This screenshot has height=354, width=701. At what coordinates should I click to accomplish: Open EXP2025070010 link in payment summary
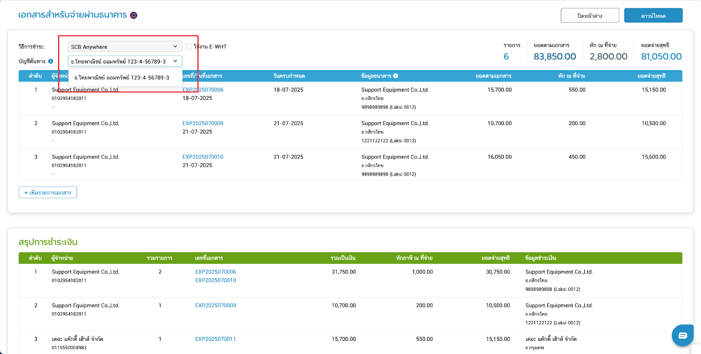pos(216,280)
